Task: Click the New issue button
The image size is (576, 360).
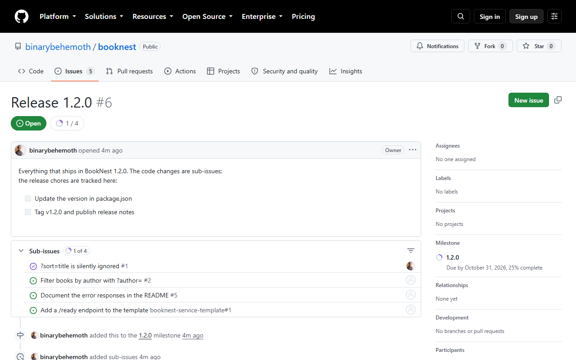Action: coord(529,100)
